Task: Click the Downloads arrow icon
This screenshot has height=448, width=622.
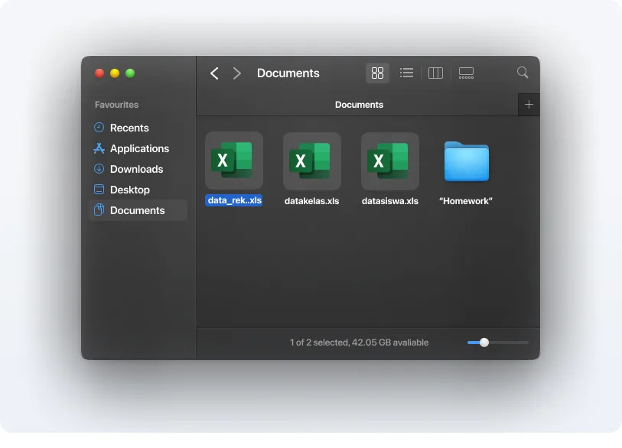Action: [x=99, y=168]
